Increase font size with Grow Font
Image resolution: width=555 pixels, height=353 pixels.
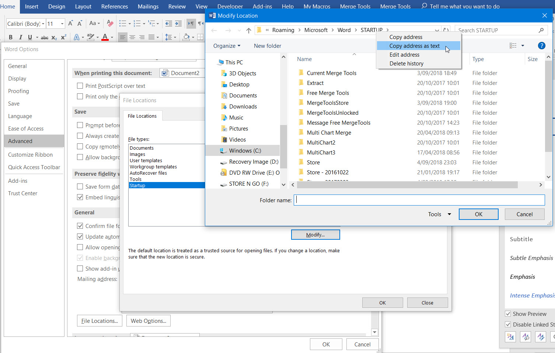pyautogui.click(x=70, y=24)
